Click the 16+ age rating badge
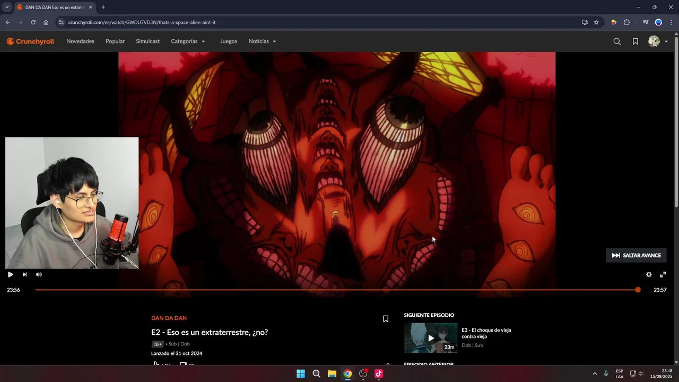This screenshot has width=679, height=382. [157, 344]
